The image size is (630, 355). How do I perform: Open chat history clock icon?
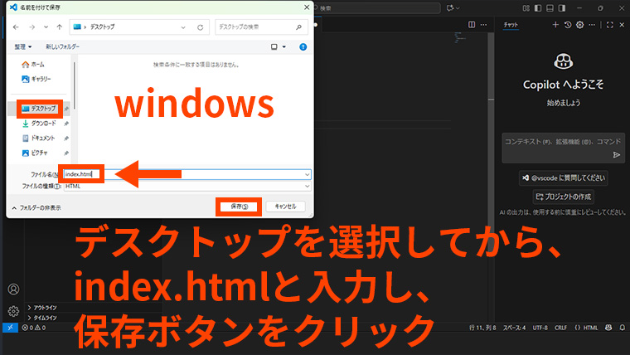[568, 25]
